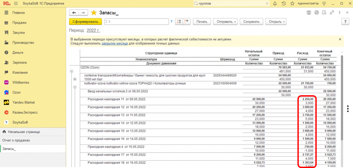
Task: Click the period value 2022 г.
Action: coord(93,31)
